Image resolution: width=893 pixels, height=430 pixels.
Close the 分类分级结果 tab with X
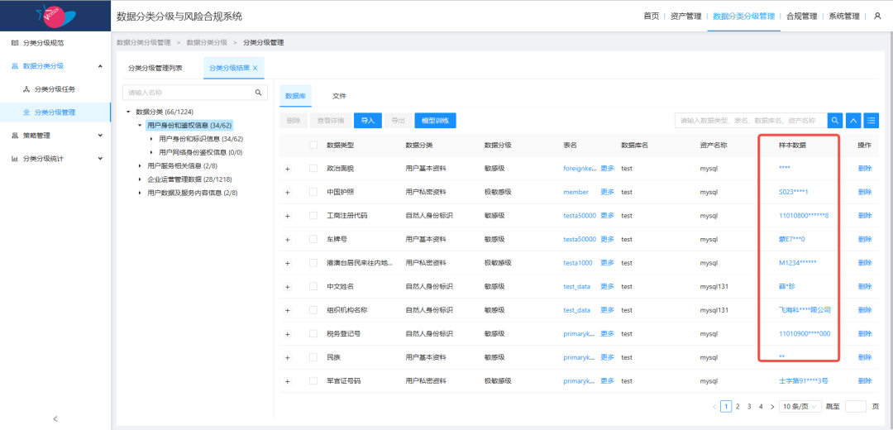pos(255,68)
